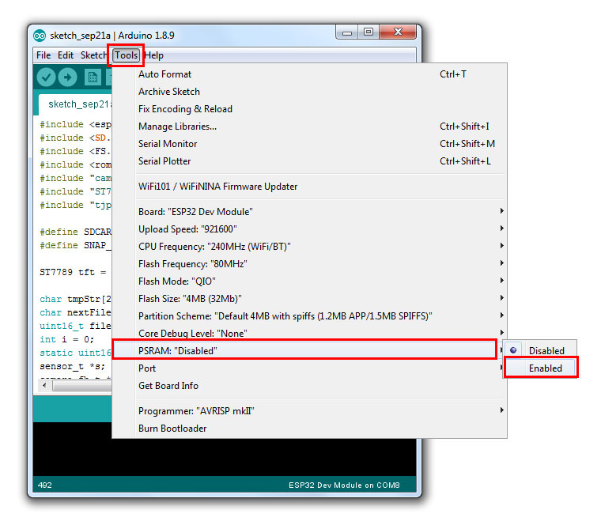Click the "char nextFile" code line
Viewport: 601px width, 525px height.
click(x=75, y=312)
